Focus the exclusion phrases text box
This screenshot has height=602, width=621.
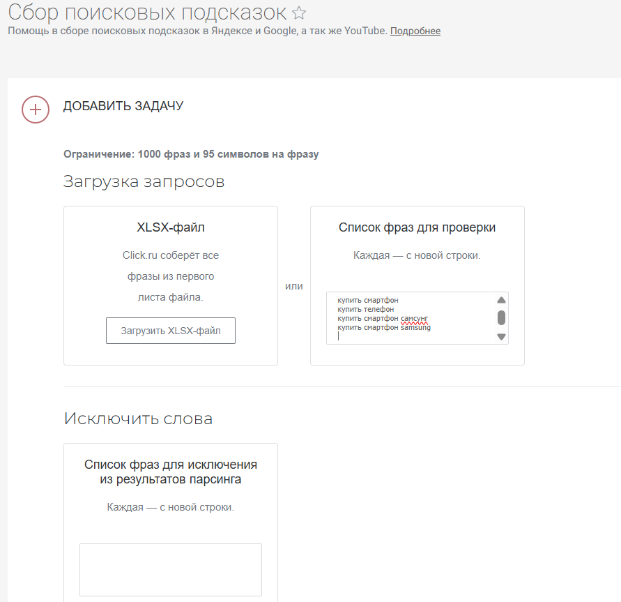point(171,569)
